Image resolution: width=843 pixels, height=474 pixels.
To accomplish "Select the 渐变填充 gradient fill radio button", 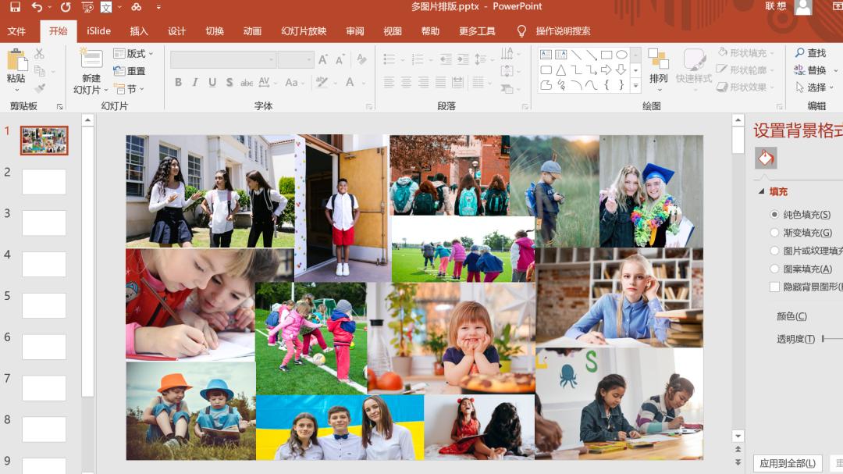I will (774, 232).
